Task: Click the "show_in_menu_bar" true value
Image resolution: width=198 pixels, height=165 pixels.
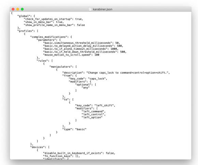Action: tap(59, 22)
